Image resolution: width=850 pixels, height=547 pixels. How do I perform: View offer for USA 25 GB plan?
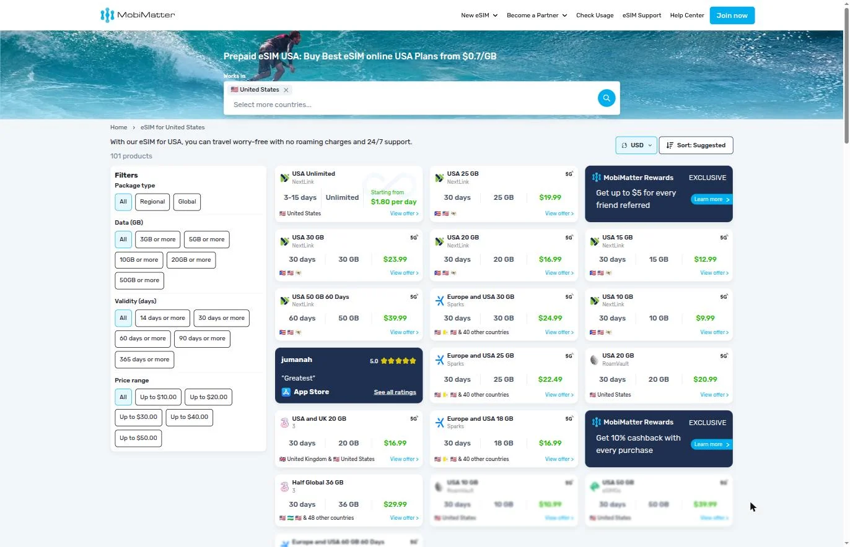559,213
